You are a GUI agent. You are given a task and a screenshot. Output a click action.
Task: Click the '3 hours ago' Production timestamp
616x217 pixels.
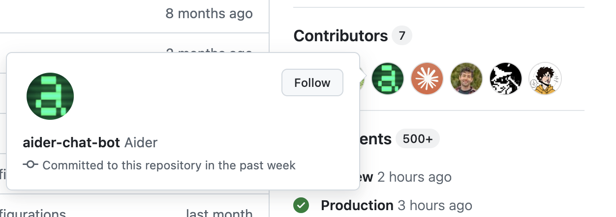pyautogui.click(x=435, y=205)
